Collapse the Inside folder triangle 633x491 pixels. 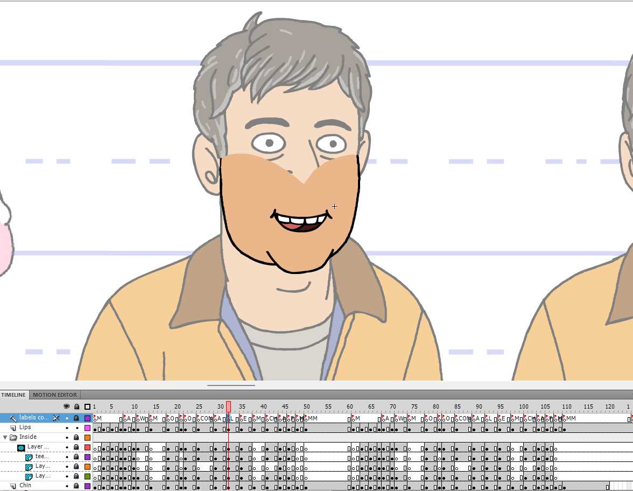pos(5,437)
